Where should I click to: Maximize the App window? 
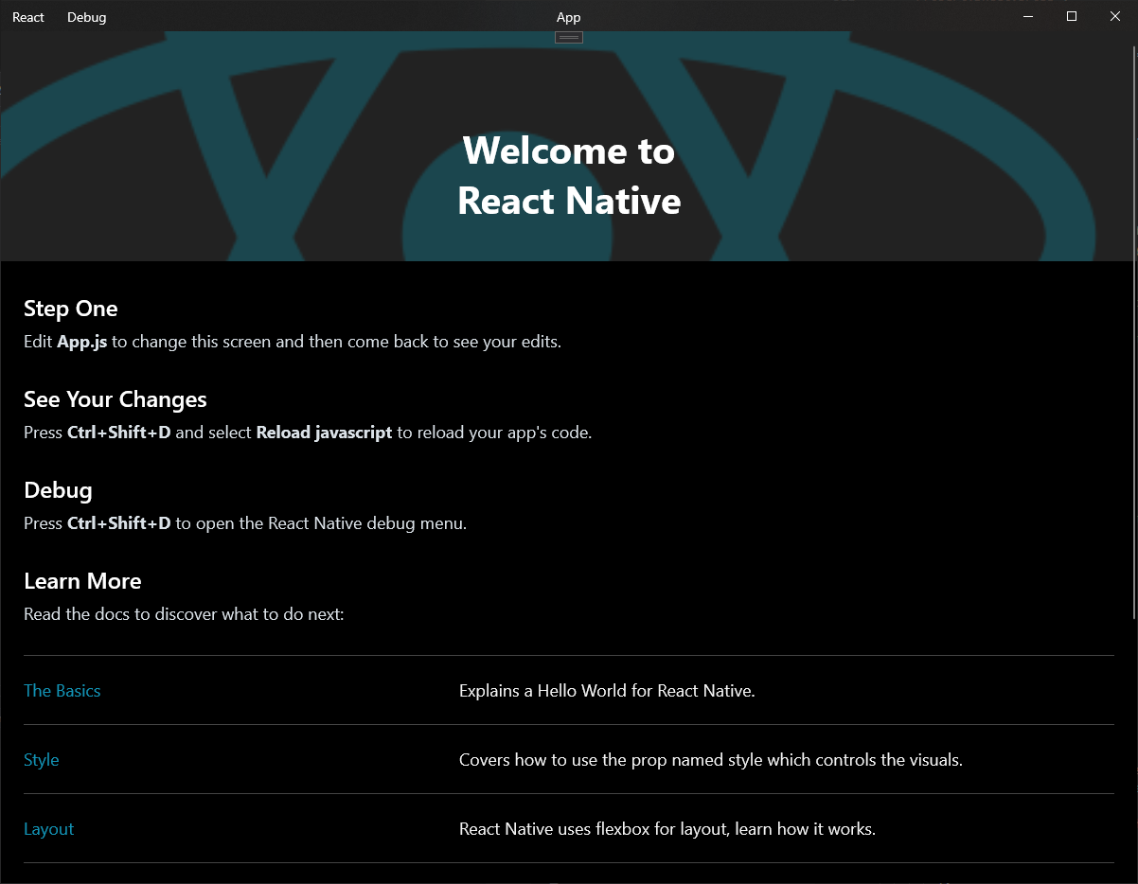[1072, 16]
